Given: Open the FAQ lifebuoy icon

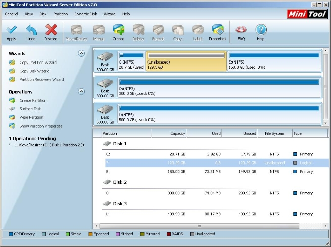Looking at the screenshot, I should 241,30.
